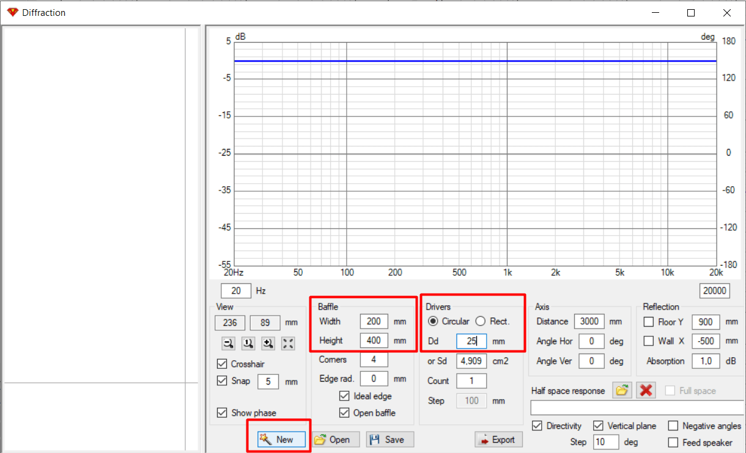Click the Sd area field
The height and width of the screenshot is (453, 746).
pyautogui.click(x=471, y=361)
